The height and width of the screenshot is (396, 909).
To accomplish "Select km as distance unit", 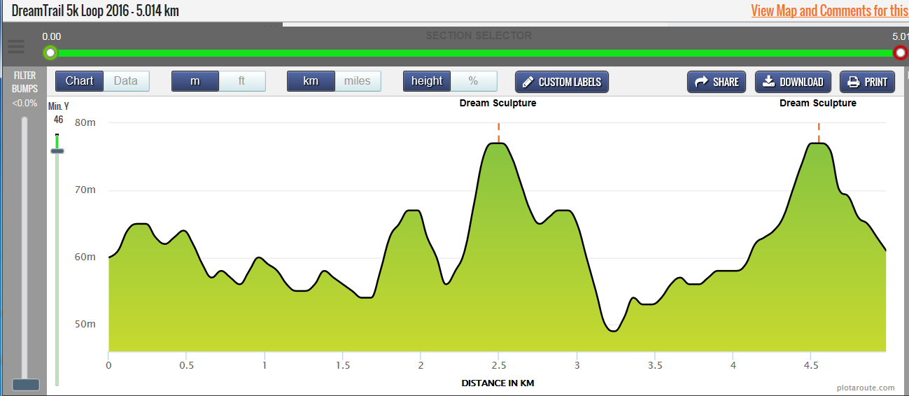I will pyautogui.click(x=311, y=81).
